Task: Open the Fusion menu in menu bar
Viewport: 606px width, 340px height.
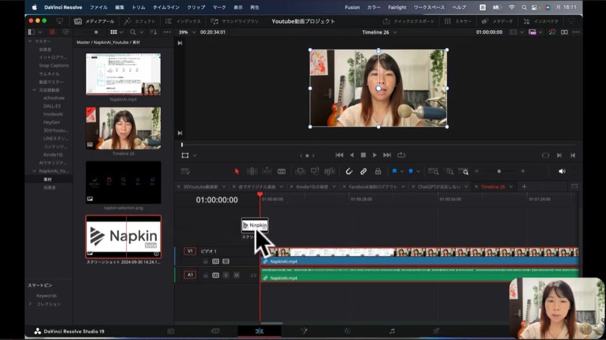Action: click(x=352, y=7)
